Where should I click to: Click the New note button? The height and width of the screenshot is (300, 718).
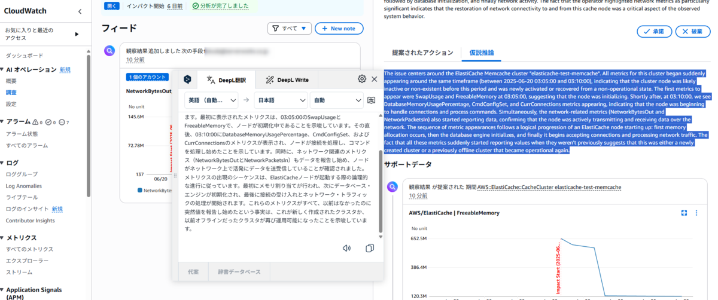point(338,28)
